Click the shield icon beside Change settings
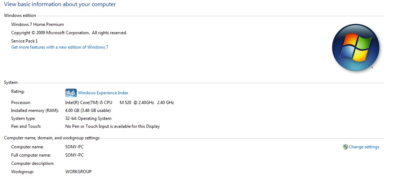The height and width of the screenshot is (180, 399). tap(345, 147)
